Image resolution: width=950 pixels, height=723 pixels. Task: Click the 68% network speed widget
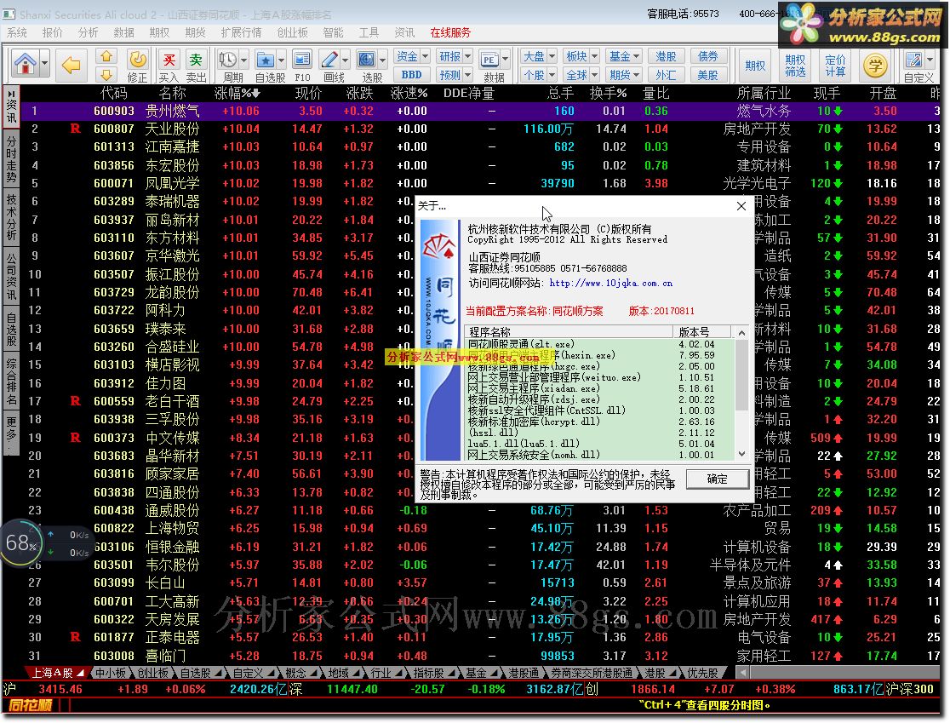click(x=22, y=543)
